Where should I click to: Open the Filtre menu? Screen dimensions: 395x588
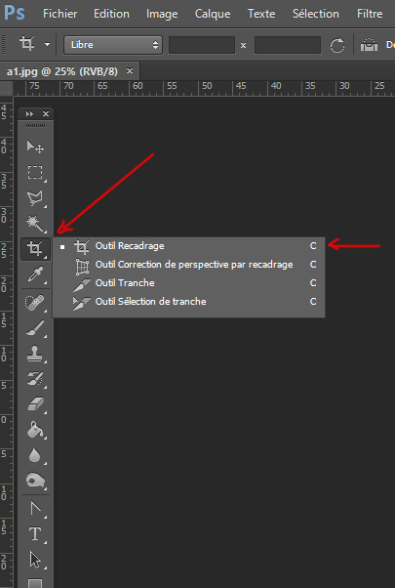pyautogui.click(x=370, y=14)
